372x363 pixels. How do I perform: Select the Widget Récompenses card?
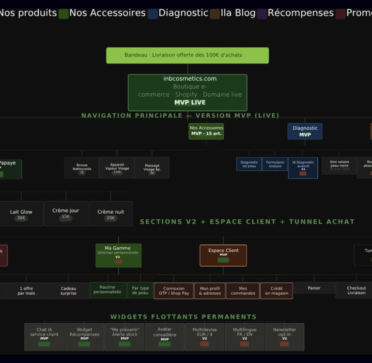[x=84, y=337]
